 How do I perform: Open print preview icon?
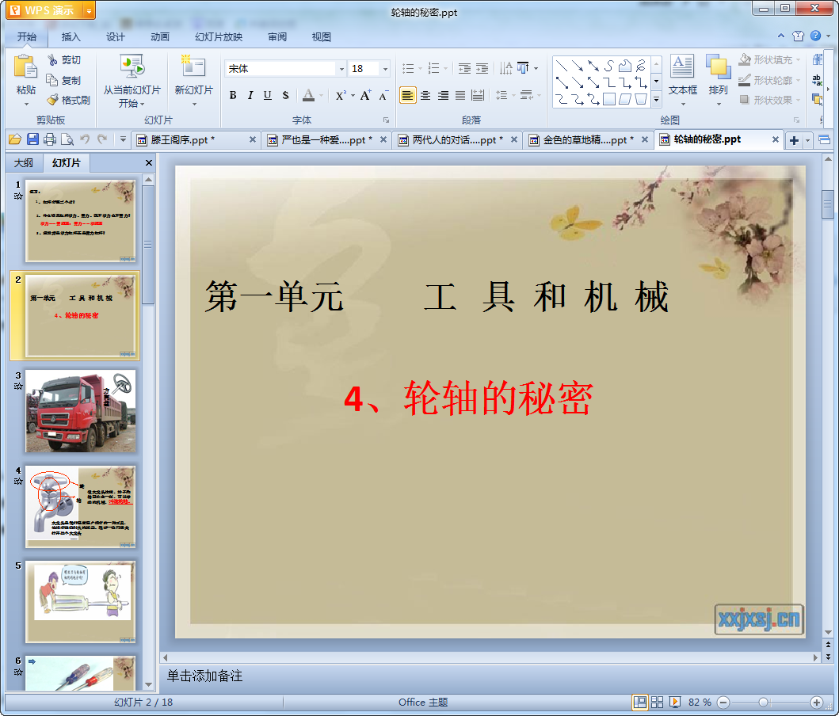(x=67, y=139)
